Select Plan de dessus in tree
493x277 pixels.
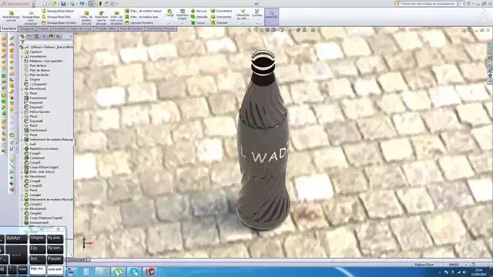[x=39, y=71]
